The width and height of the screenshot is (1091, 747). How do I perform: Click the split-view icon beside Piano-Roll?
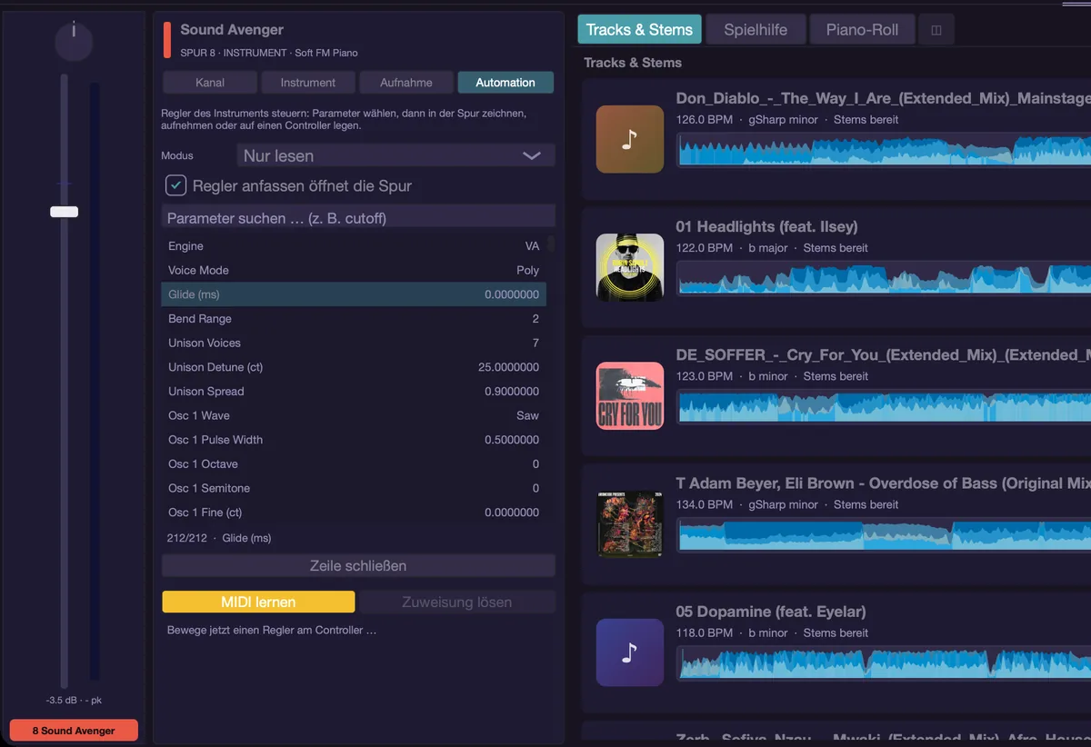click(936, 30)
